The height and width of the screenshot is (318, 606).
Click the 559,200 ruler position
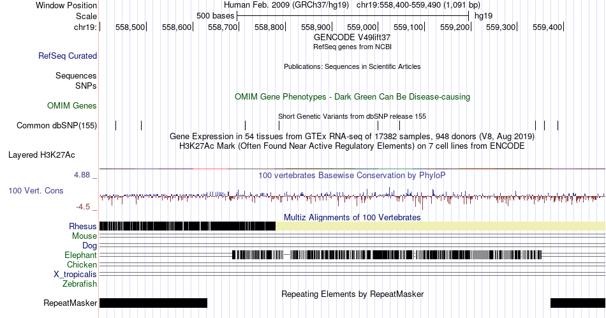click(x=454, y=27)
